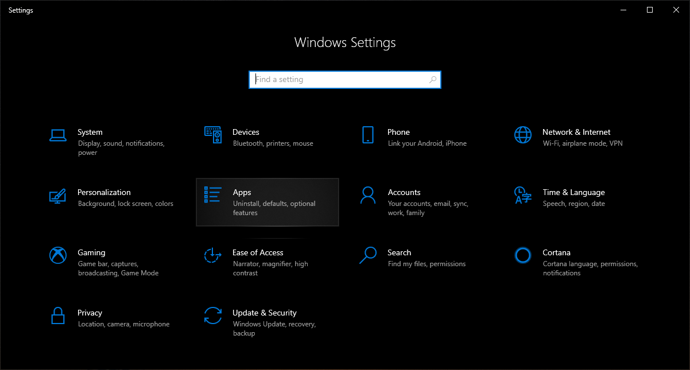Maximize the Settings window
This screenshot has width=690, height=370.
[650, 10]
